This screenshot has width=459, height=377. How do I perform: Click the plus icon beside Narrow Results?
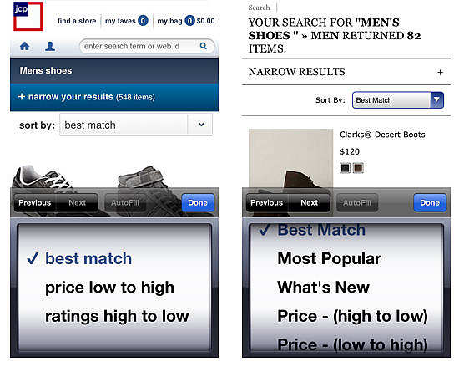[440, 72]
